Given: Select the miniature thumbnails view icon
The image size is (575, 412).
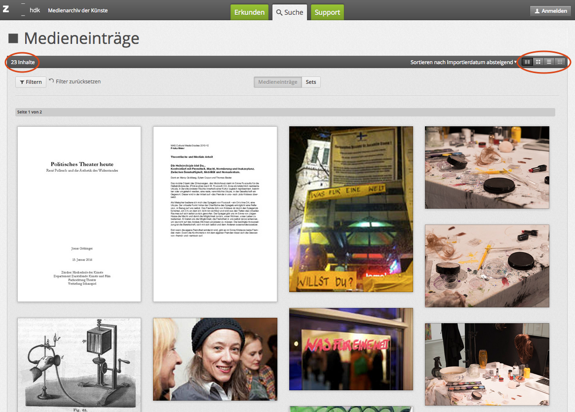Looking at the screenshot, I should pos(560,62).
